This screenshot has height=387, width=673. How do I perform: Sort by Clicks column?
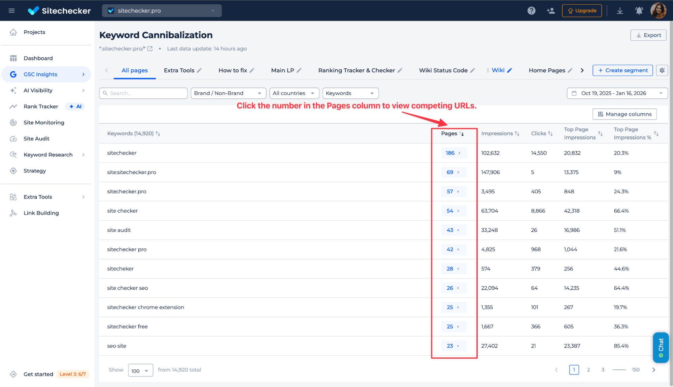click(x=542, y=133)
